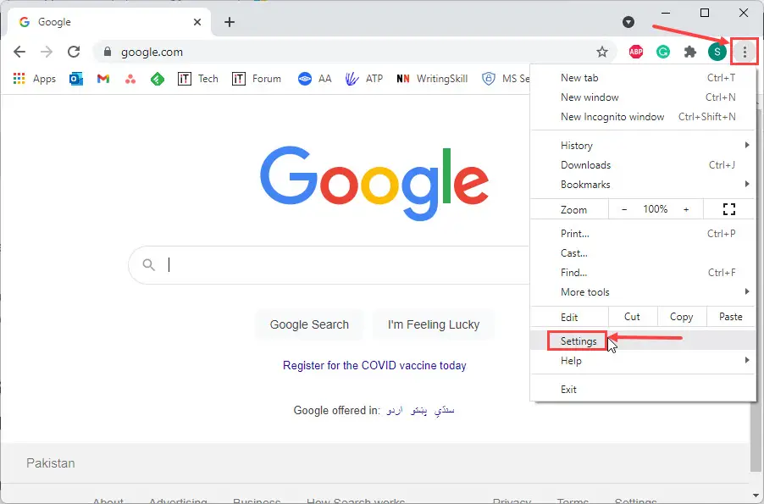Click Cut in the Edit row

point(632,317)
